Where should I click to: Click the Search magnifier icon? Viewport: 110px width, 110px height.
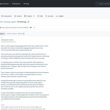97,4
